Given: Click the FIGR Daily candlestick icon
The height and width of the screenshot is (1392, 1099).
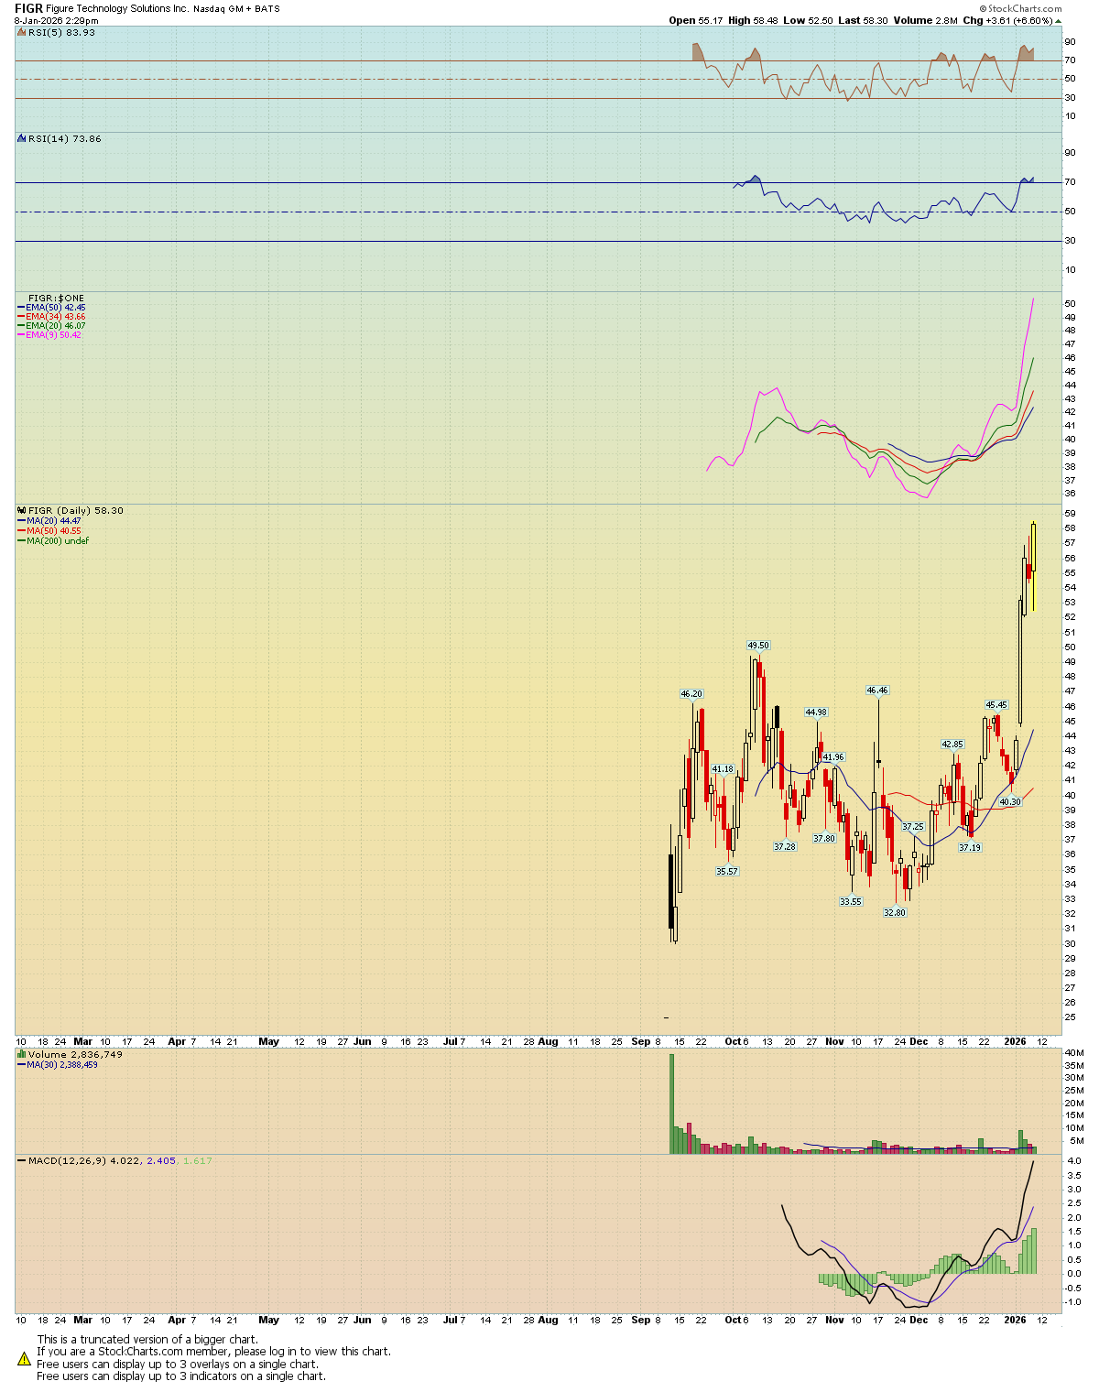Looking at the screenshot, I should (22, 511).
